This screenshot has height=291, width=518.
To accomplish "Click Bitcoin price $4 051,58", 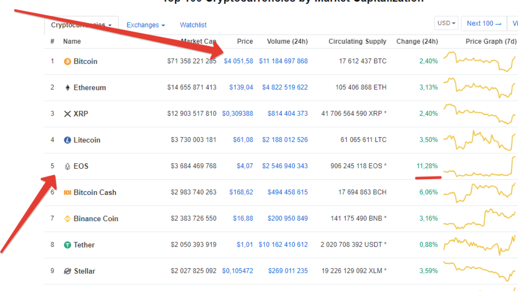I will click(x=239, y=61).
